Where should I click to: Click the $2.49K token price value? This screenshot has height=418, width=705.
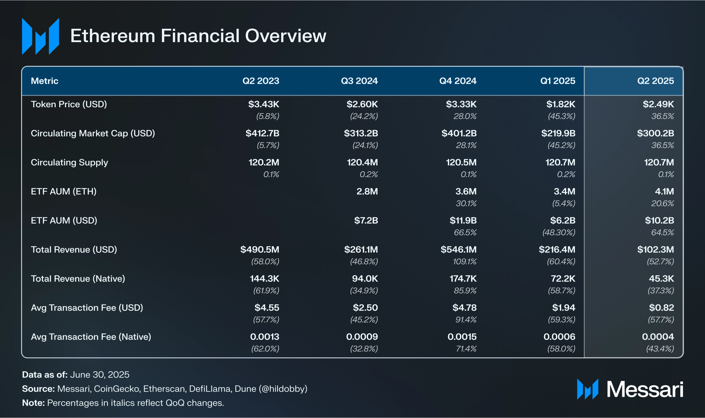[658, 104]
